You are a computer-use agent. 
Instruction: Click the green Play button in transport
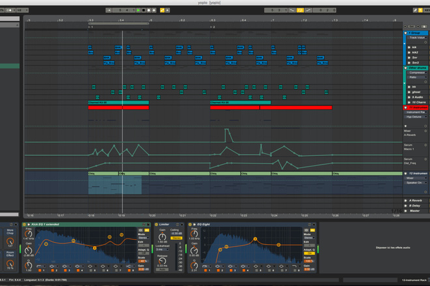click(x=139, y=10)
